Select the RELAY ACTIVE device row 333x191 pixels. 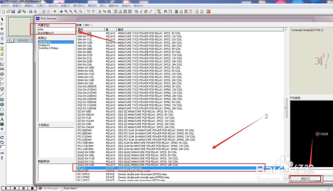(180, 168)
